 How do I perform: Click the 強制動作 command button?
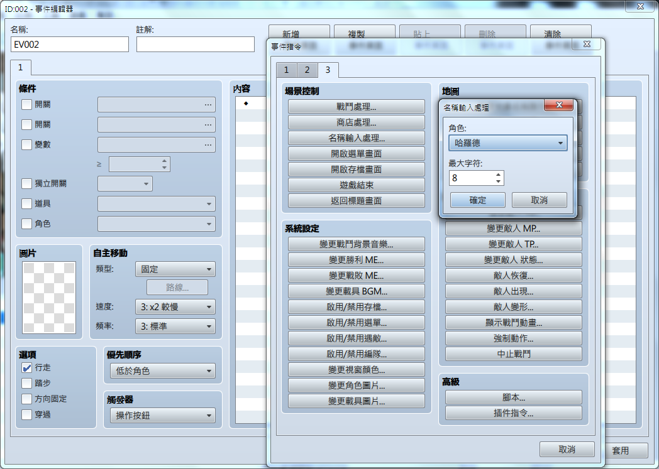click(514, 338)
